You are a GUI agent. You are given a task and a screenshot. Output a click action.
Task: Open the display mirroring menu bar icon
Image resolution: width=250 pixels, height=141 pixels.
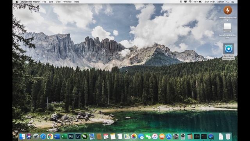(x=186, y=2)
